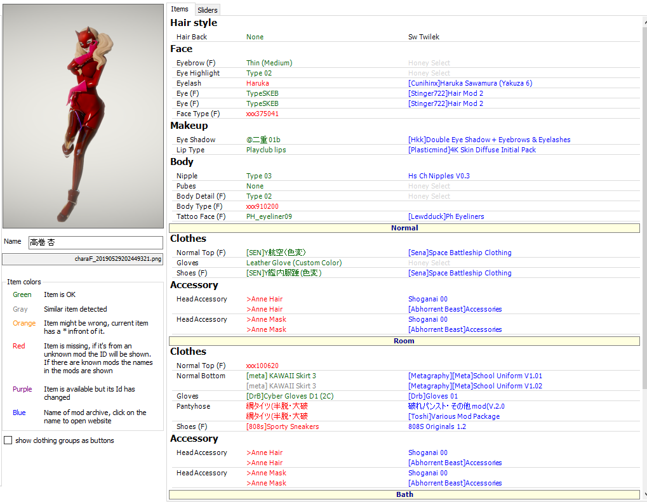This screenshot has height=502, width=647.
Task: Open the [Plasticmind]4K Skin Diffuse Initial Pack link
Action: (472, 150)
